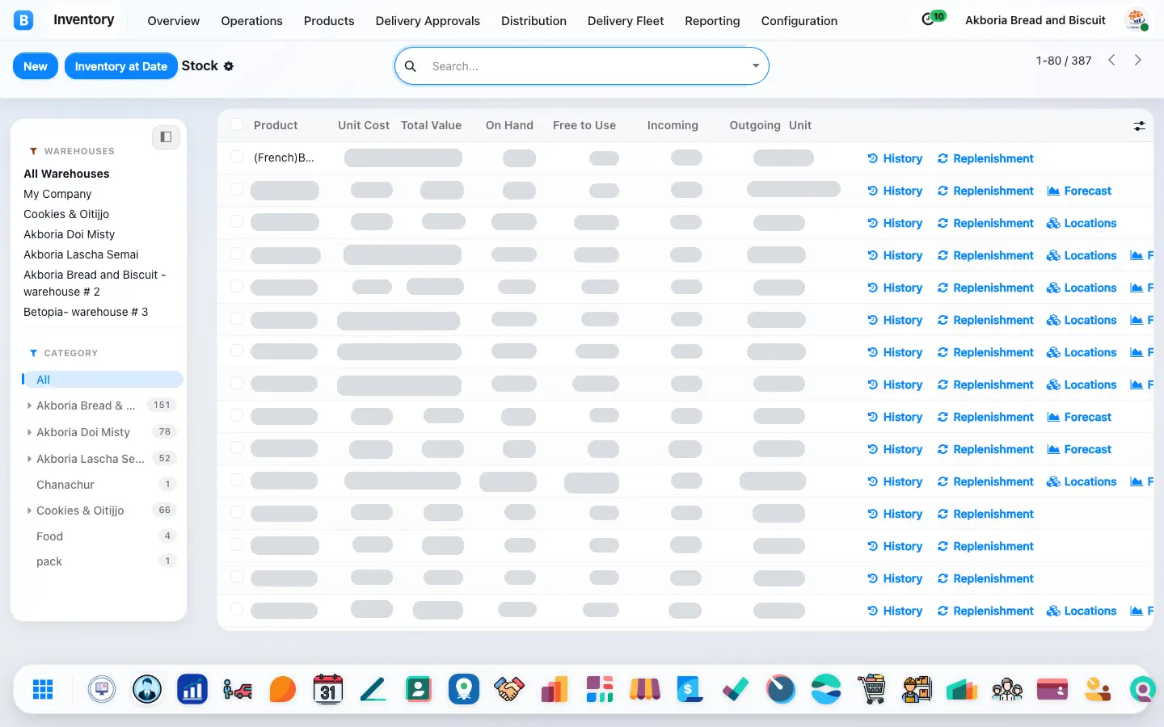Open History for the (French)B... row
Image resolution: width=1164 pixels, height=727 pixels.
coord(895,158)
